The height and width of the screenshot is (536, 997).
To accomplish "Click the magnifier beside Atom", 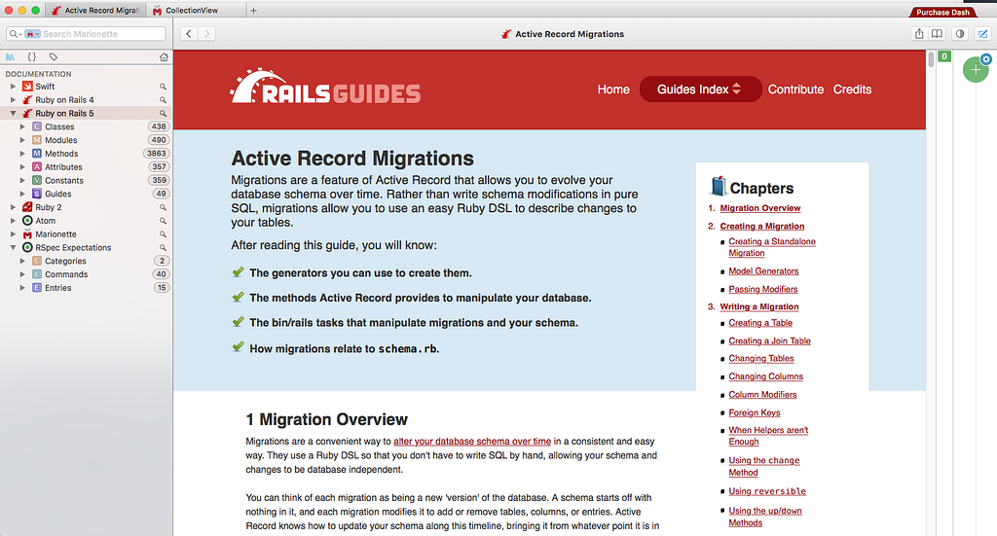I will (x=163, y=221).
